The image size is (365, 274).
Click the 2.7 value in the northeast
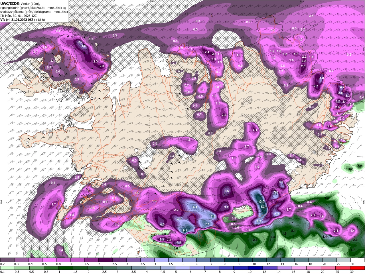(316, 86)
